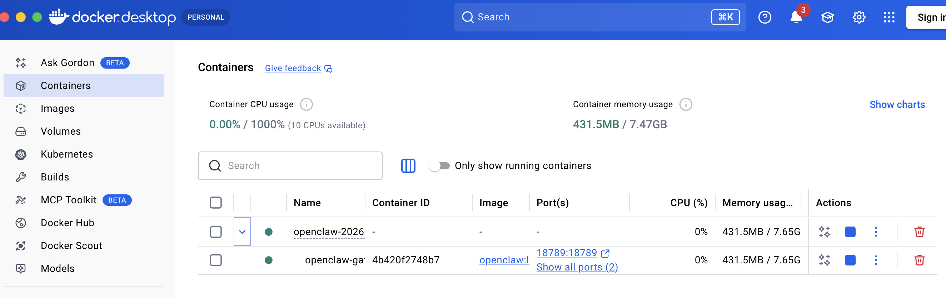This screenshot has height=298, width=946.
Task: Click the container ID 4b420f2748b7
Action: coord(405,260)
